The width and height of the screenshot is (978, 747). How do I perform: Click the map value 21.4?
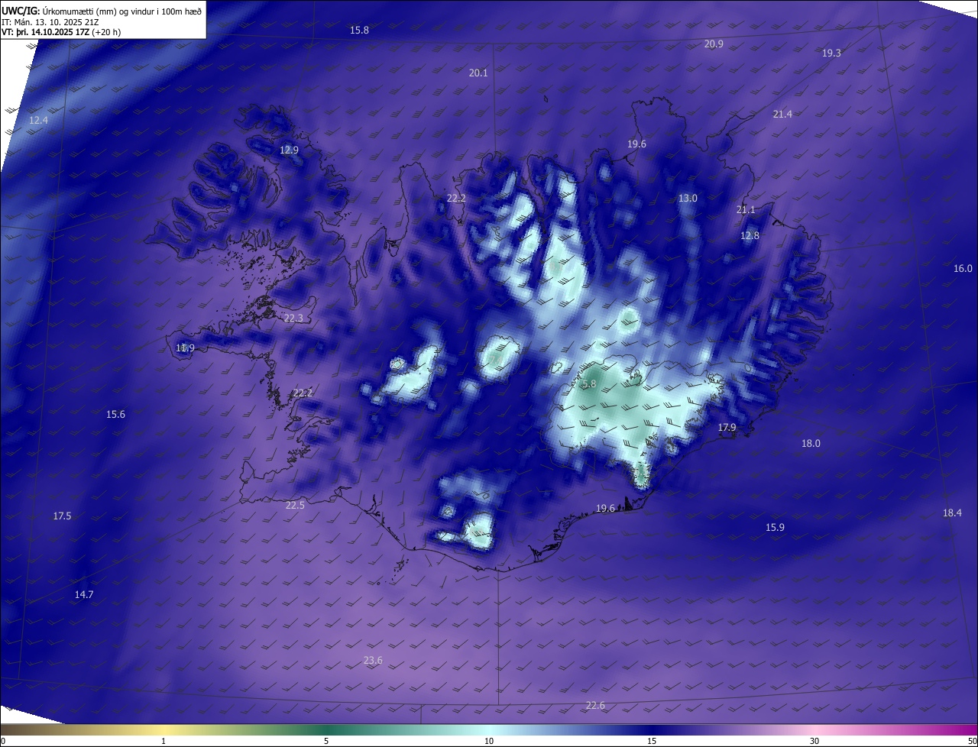(x=782, y=114)
